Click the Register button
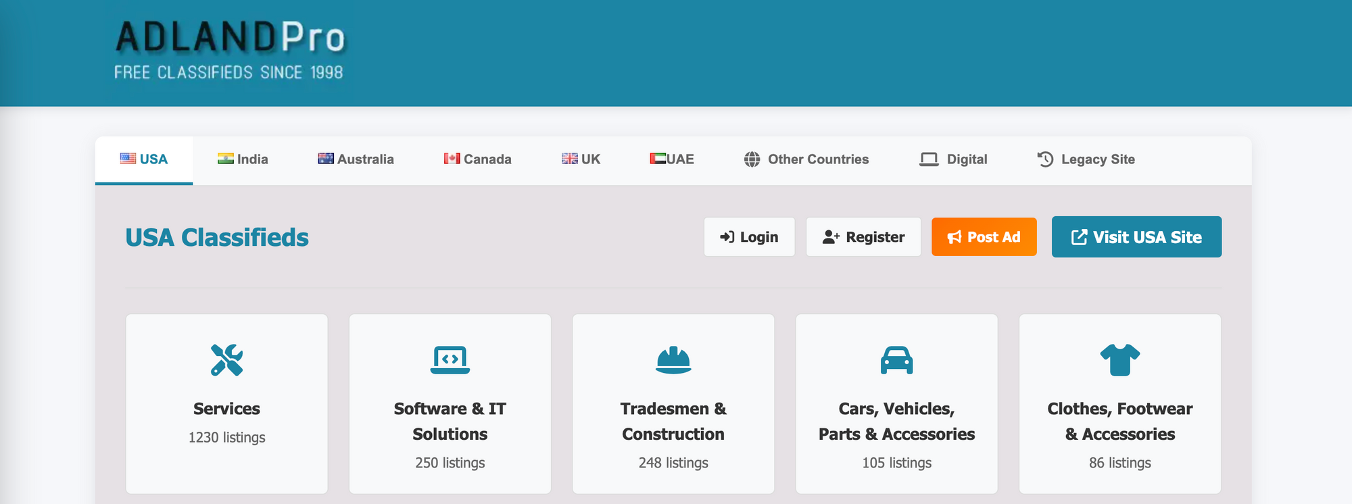1352x504 pixels. click(x=863, y=237)
